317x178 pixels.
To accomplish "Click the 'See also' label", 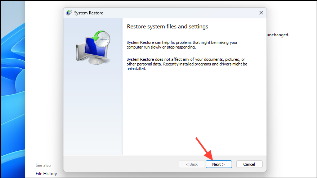I will pyautogui.click(x=43, y=165).
